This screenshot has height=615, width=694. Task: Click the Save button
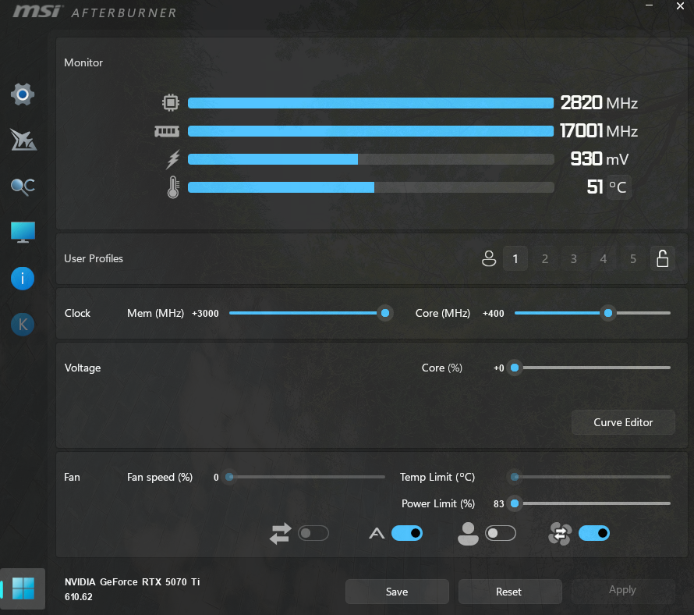tap(397, 592)
